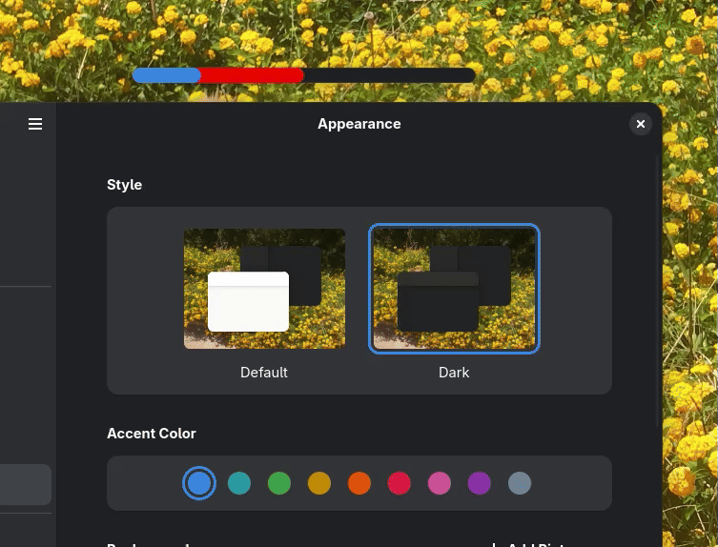Close the Appearance settings window
The image size is (718, 547).
point(640,124)
